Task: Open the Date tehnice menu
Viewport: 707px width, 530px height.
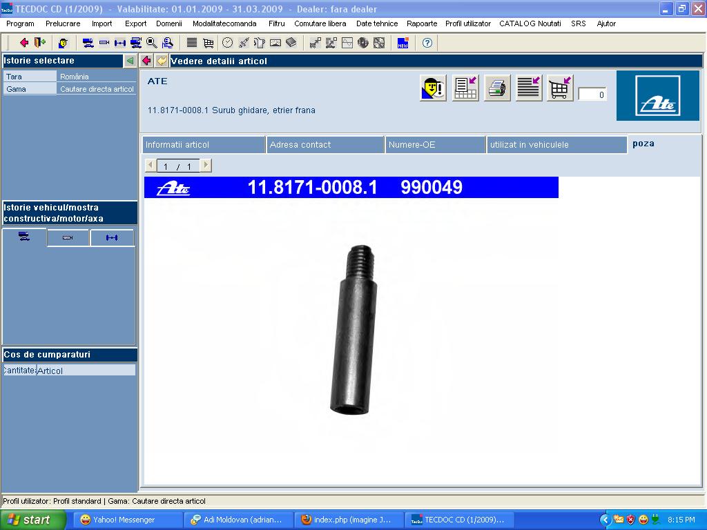Action: (377, 23)
